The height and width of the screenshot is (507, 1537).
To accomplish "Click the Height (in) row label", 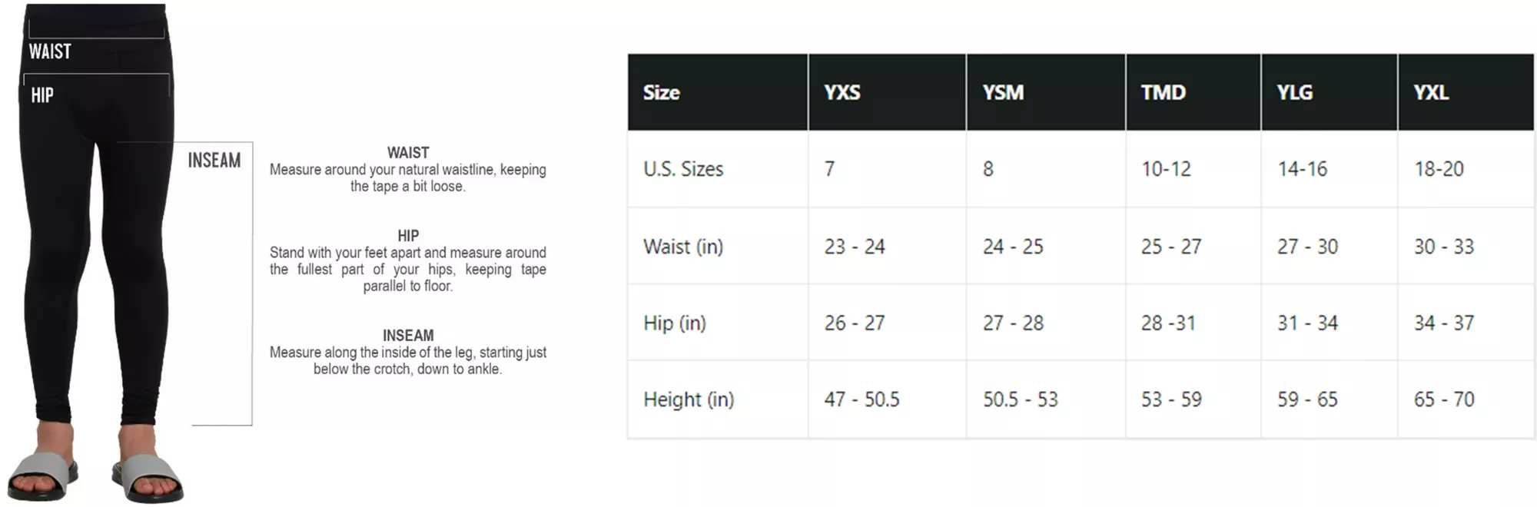I will pos(689,399).
